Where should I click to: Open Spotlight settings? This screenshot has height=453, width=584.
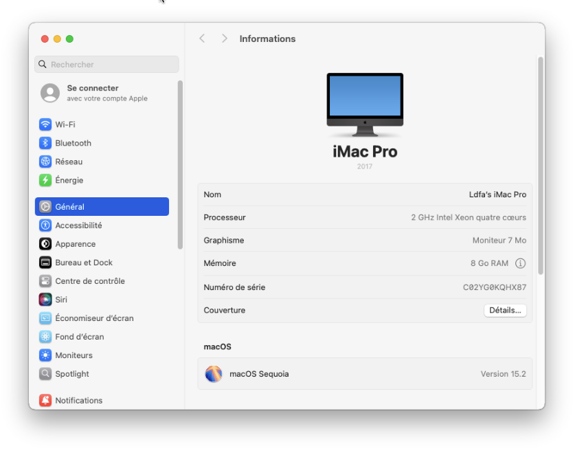pos(102,374)
